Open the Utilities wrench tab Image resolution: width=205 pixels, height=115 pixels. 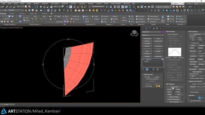[160, 28]
